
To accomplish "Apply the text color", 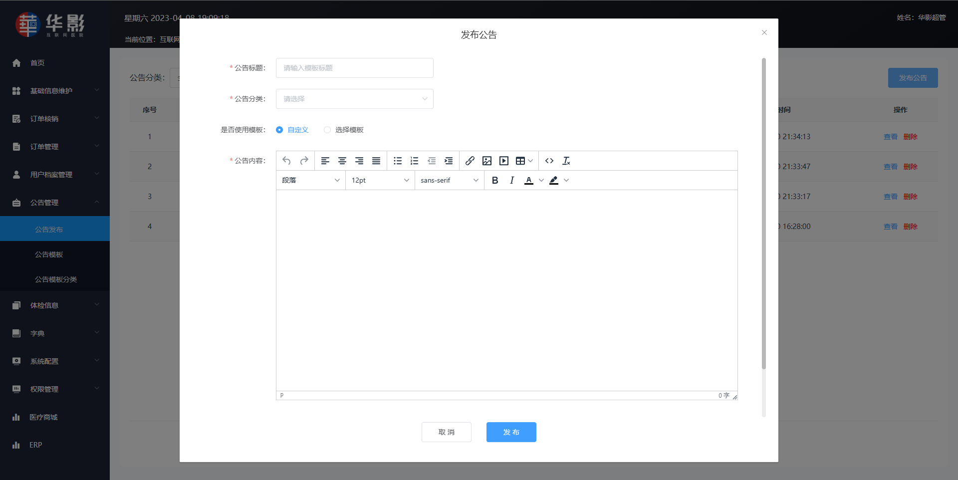I will (x=529, y=180).
